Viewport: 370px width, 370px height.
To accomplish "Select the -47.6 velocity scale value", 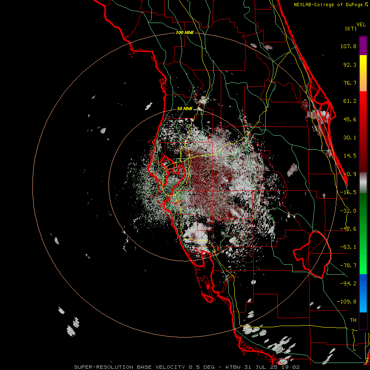I will [x=348, y=229].
